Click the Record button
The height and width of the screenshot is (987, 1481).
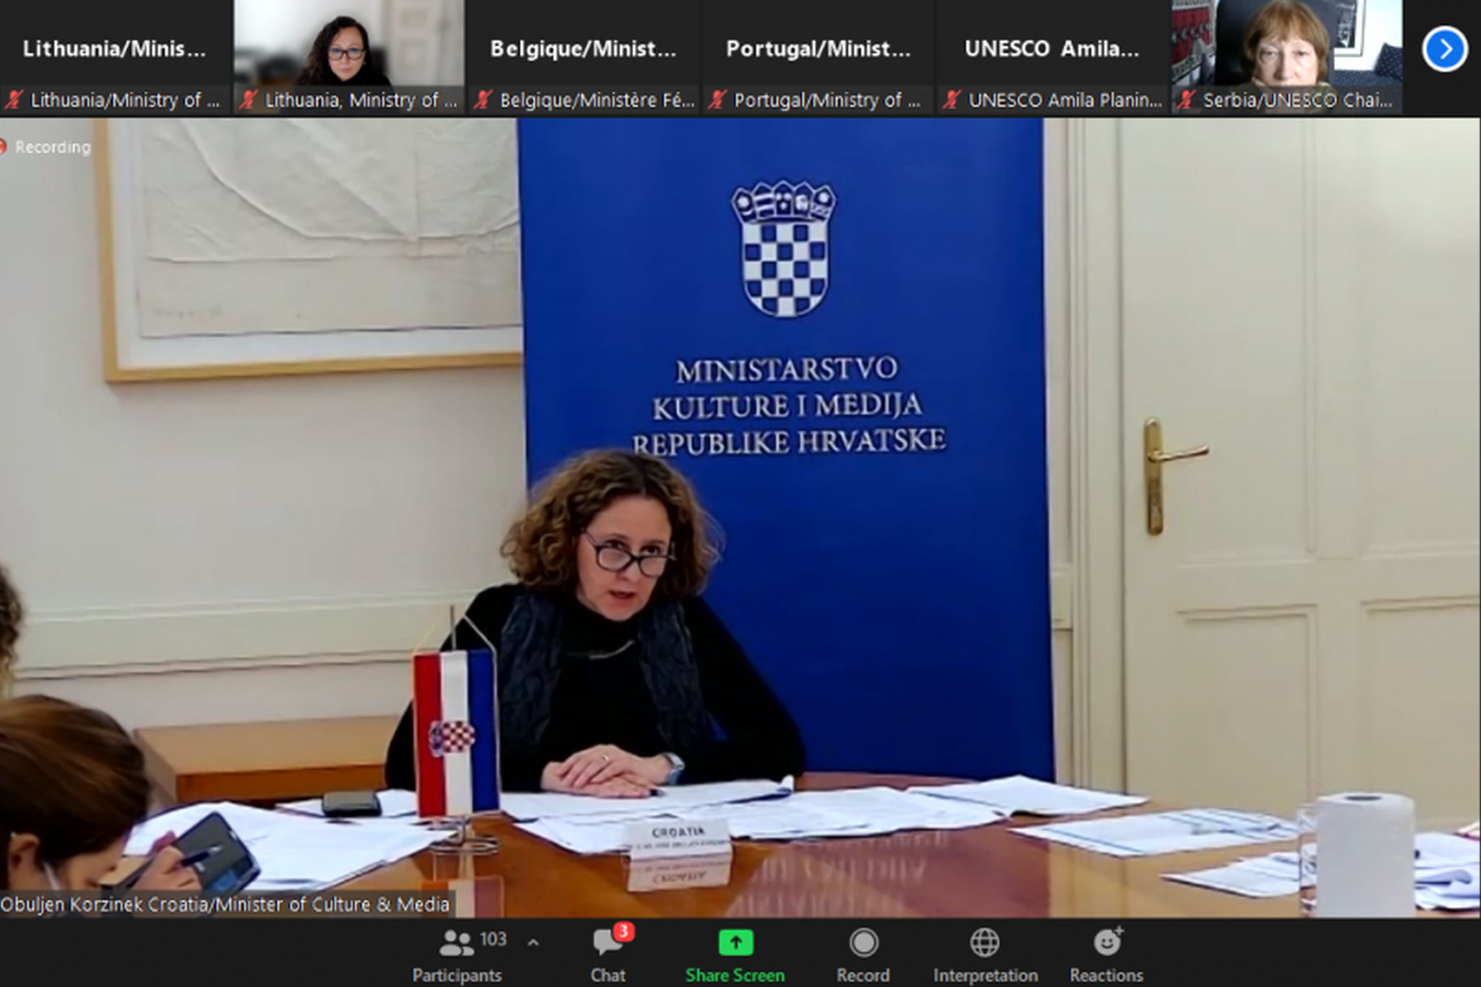863,956
